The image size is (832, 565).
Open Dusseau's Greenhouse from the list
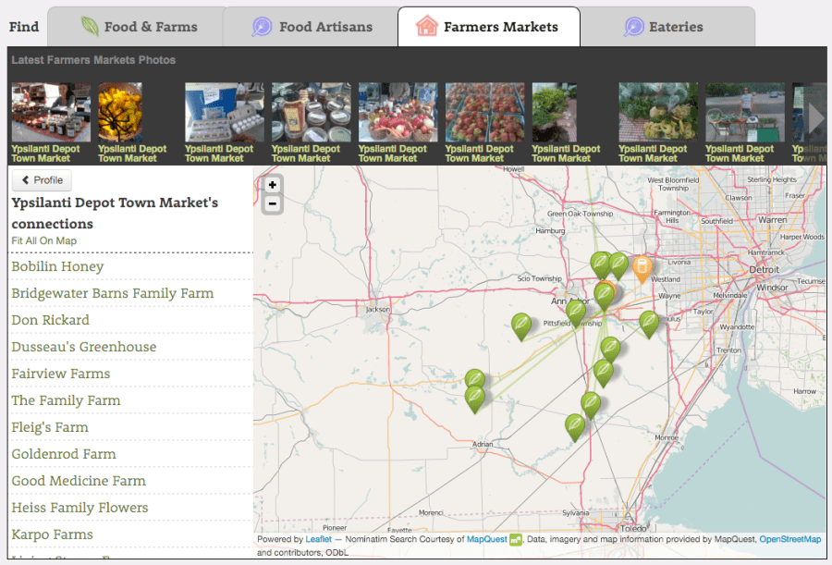[83, 347]
